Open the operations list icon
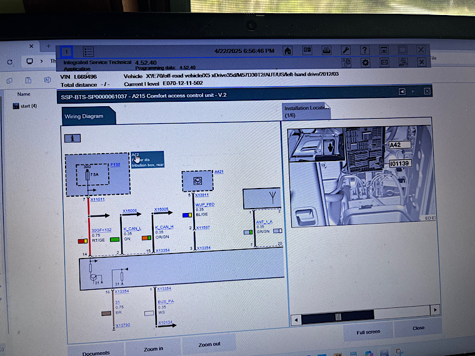The height and width of the screenshot is (356, 475). click(88, 51)
